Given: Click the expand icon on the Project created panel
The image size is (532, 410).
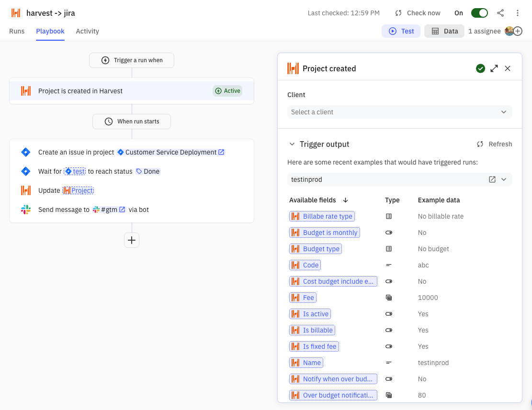Looking at the screenshot, I should (494, 68).
